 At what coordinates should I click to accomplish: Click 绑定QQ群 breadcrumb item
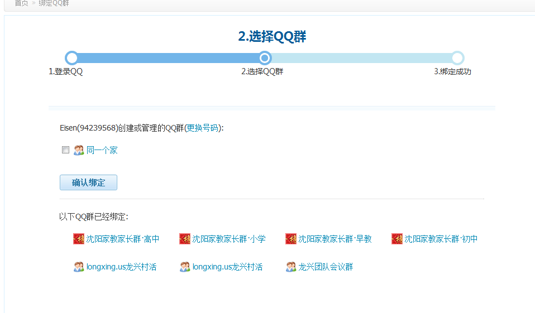(x=54, y=3)
